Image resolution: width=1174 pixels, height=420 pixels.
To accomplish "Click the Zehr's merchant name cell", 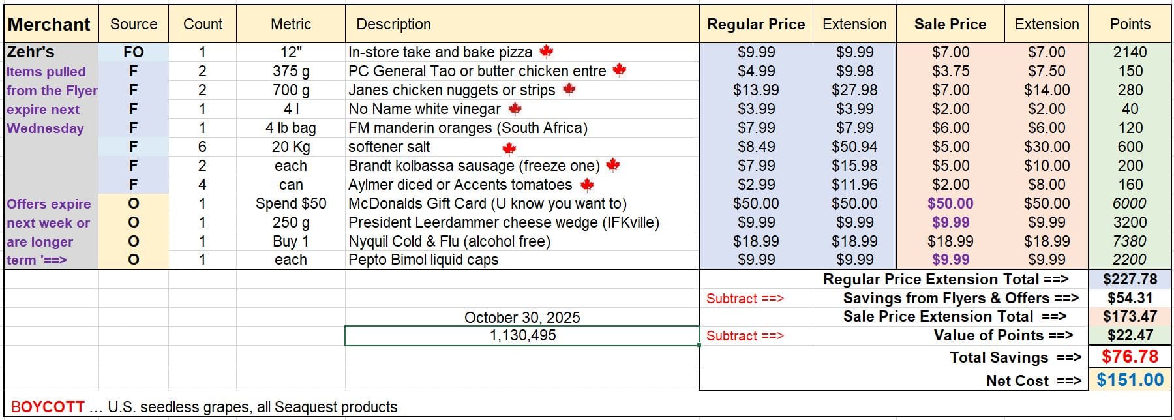I will 31,52.
